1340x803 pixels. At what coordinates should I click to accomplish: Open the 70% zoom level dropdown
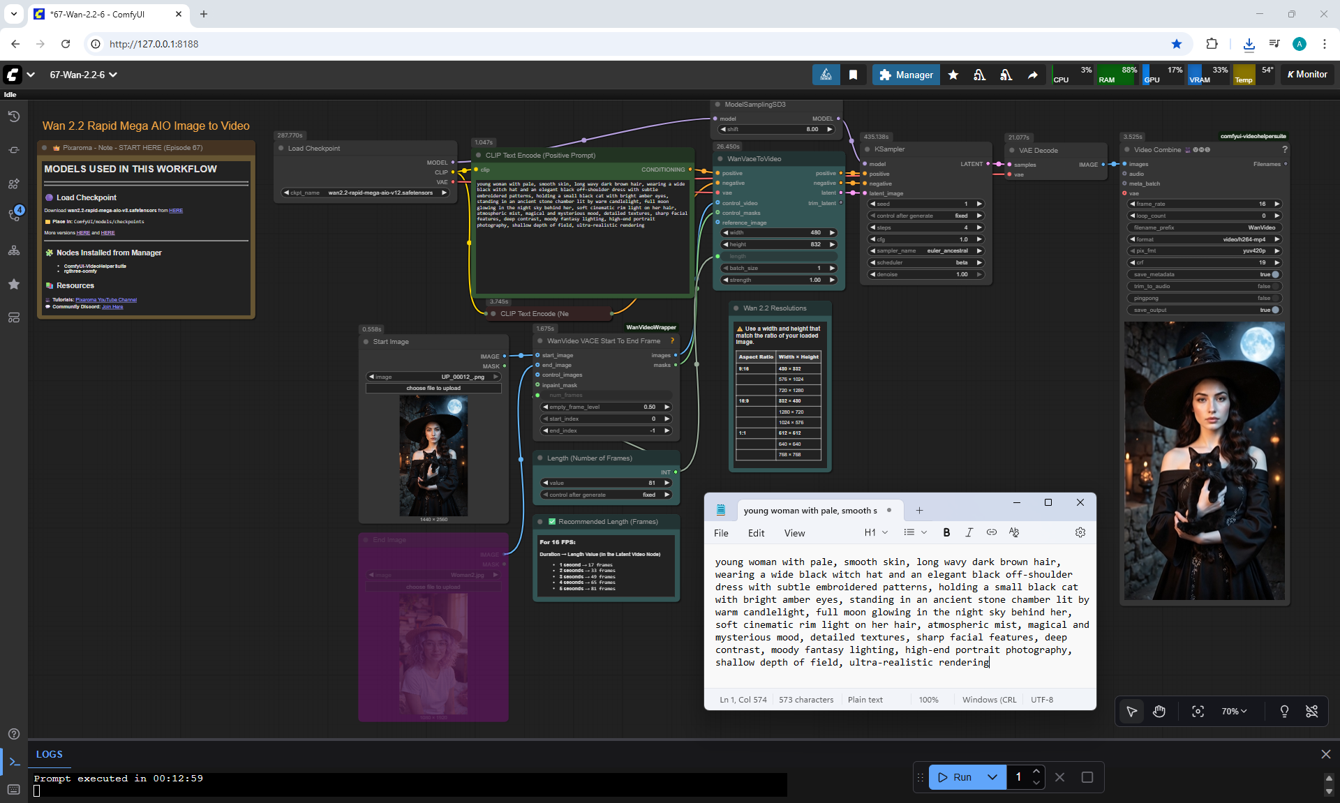point(1234,712)
